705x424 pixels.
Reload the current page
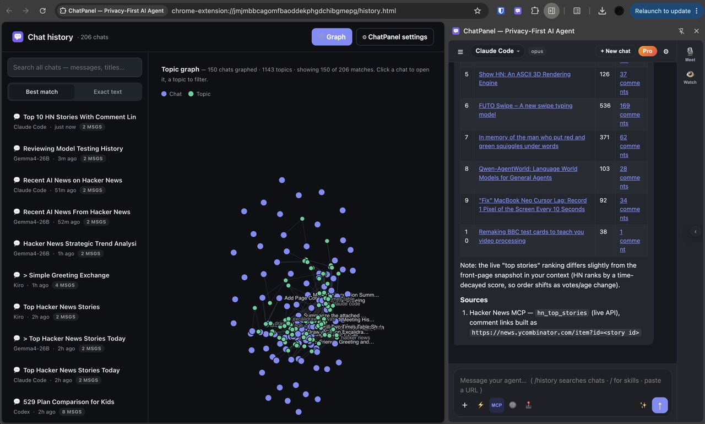[43, 10]
